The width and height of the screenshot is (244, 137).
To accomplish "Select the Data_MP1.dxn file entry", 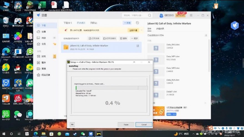I will (x=177, y=60).
